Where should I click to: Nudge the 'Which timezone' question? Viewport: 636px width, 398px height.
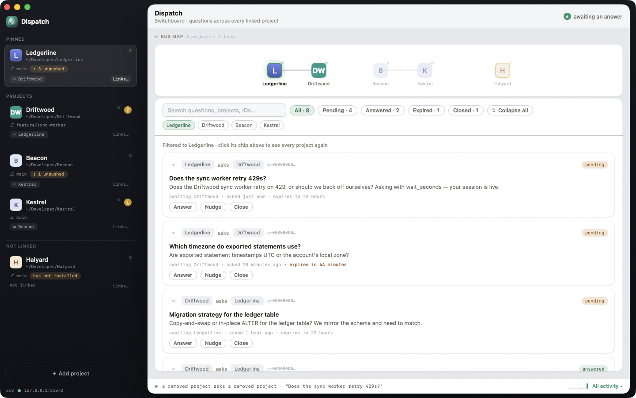coord(213,275)
